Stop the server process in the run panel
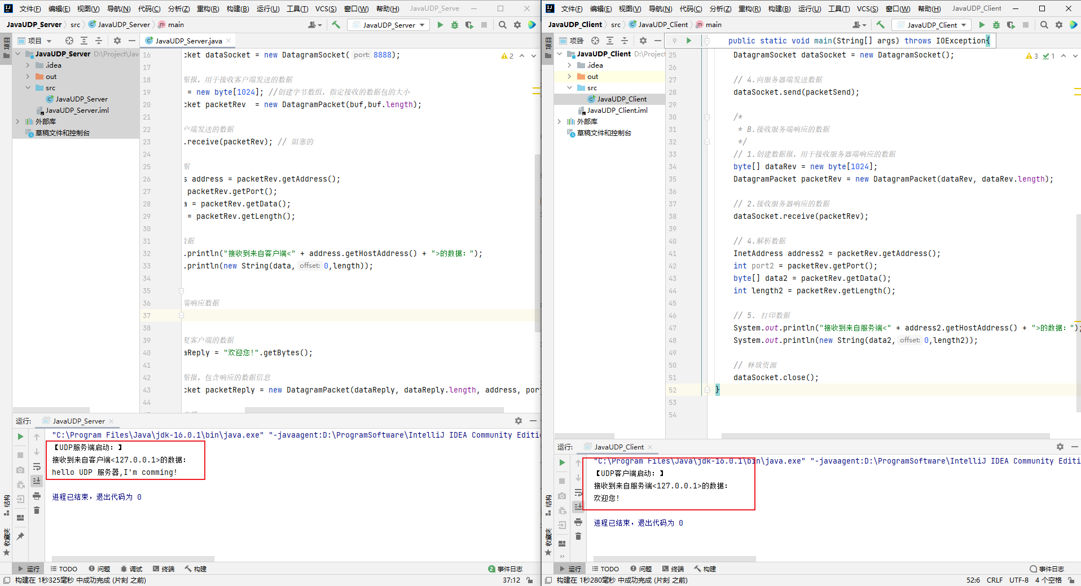Screen dimensions: 1081x586 (20, 455)
